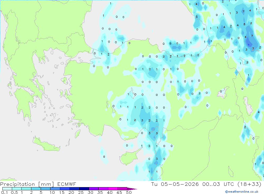Select the 2–5 mm legend color swatch

tap(36, 189)
